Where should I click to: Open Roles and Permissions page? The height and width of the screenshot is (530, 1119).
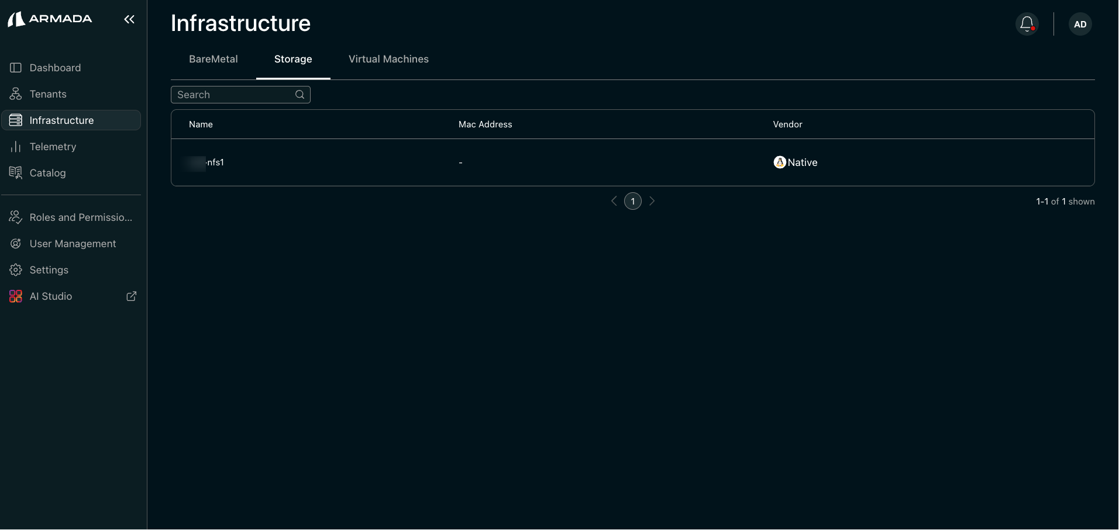tap(81, 217)
